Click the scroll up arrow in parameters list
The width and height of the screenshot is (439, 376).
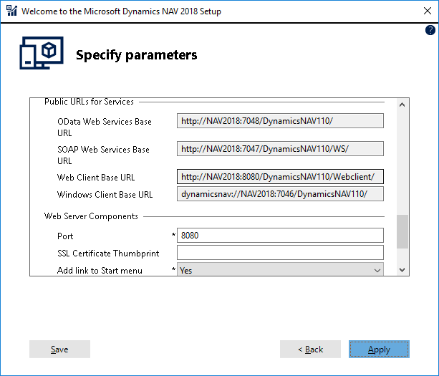pos(402,105)
